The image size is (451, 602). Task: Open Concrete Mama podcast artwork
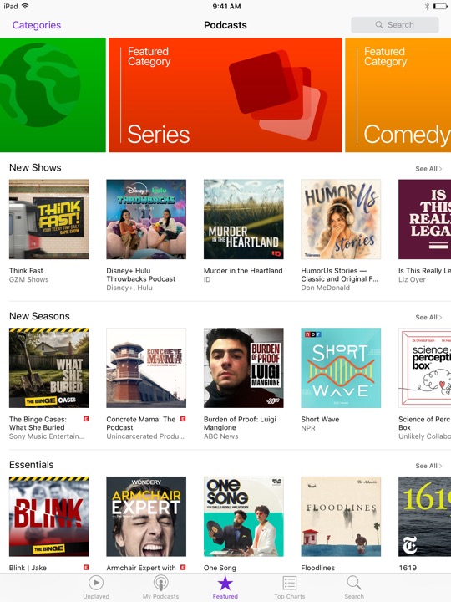pyautogui.click(x=146, y=368)
